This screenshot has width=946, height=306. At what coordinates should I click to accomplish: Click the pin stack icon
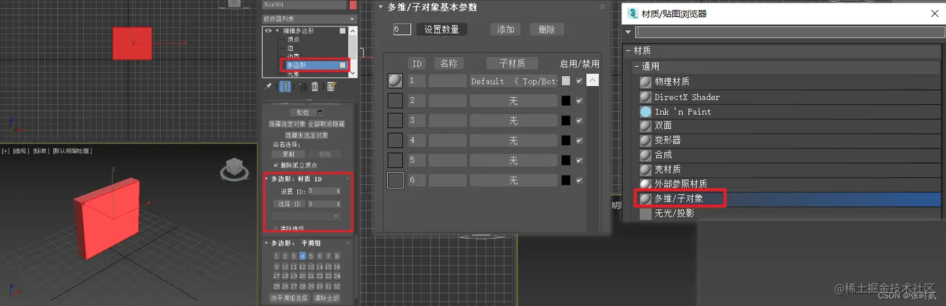click(x=268, y=87)
